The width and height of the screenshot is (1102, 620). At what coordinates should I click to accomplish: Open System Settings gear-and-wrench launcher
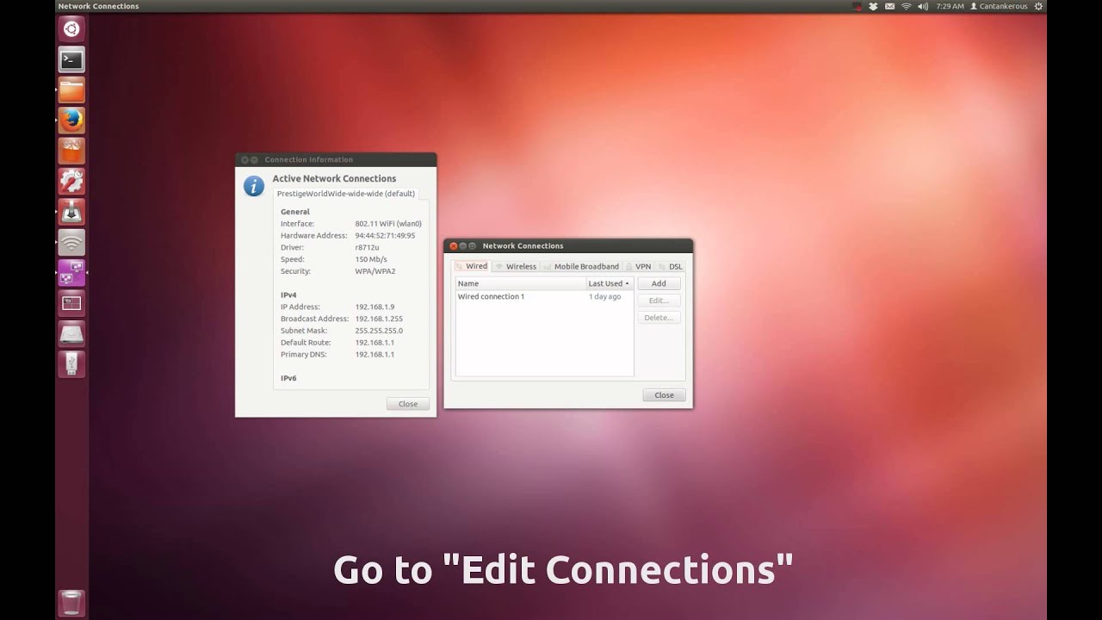[71, 181]
